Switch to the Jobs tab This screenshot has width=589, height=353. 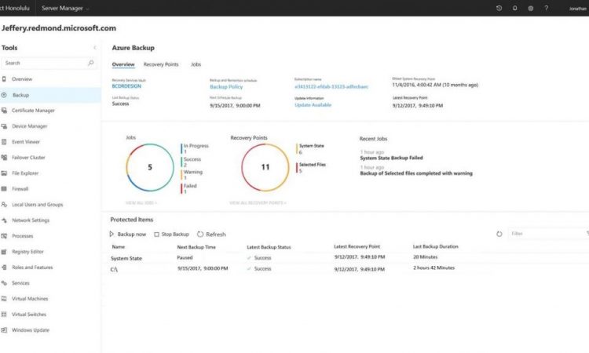click(196, 64)
